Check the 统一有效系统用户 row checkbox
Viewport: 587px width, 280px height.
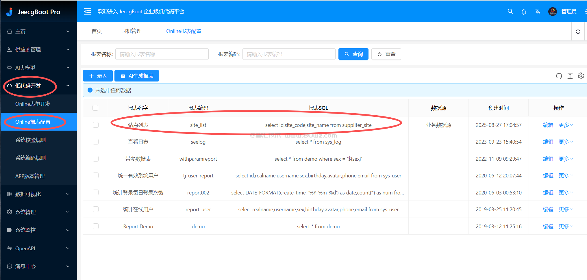[x=95, y=175]
